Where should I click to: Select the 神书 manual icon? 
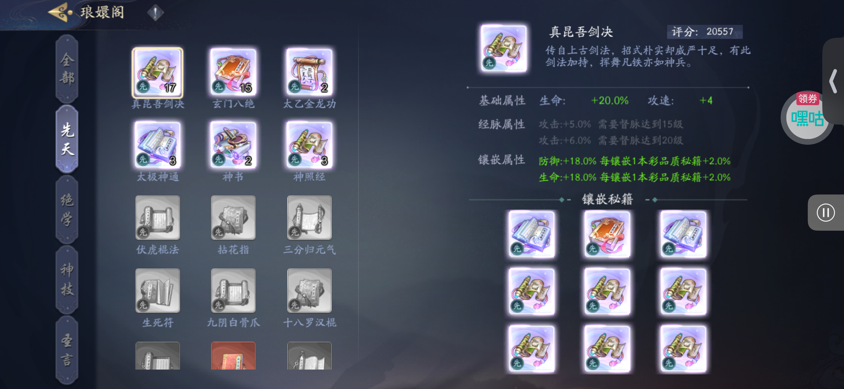pyautogui.click(x=233, y=145)
